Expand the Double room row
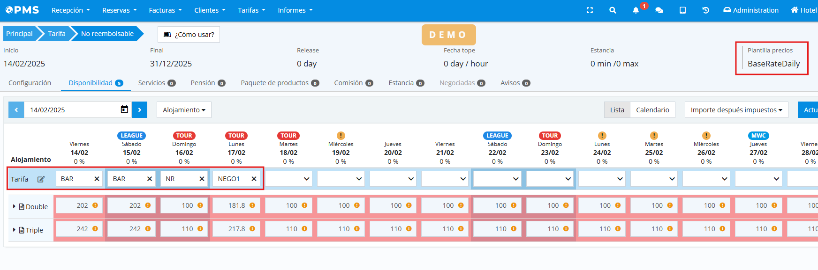Screen dimensions: 818x270 [14, 206]
